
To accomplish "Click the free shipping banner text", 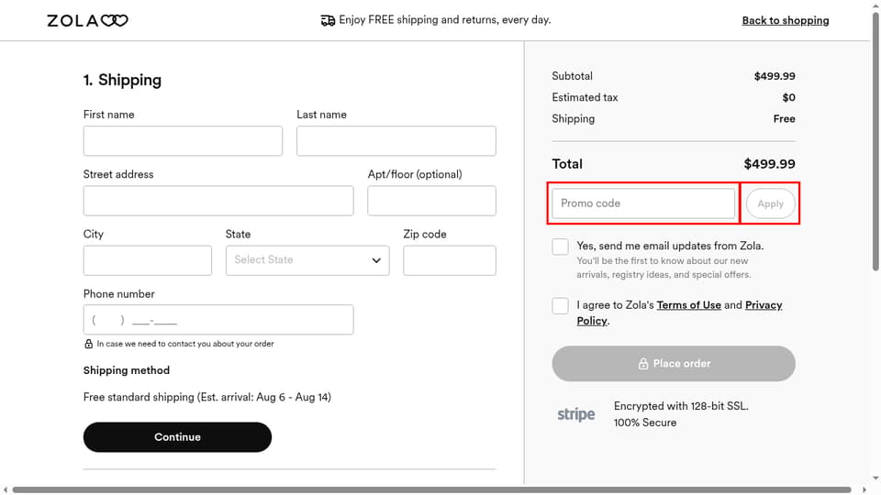I will (x=445, y=19).
